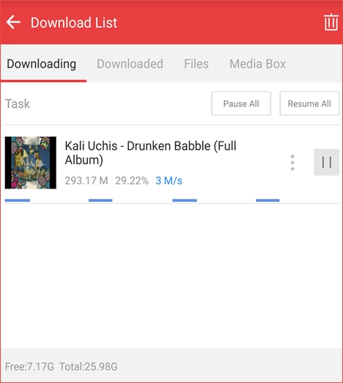
Task: Tap the Free storage indicator text
Action: [29, 367]
